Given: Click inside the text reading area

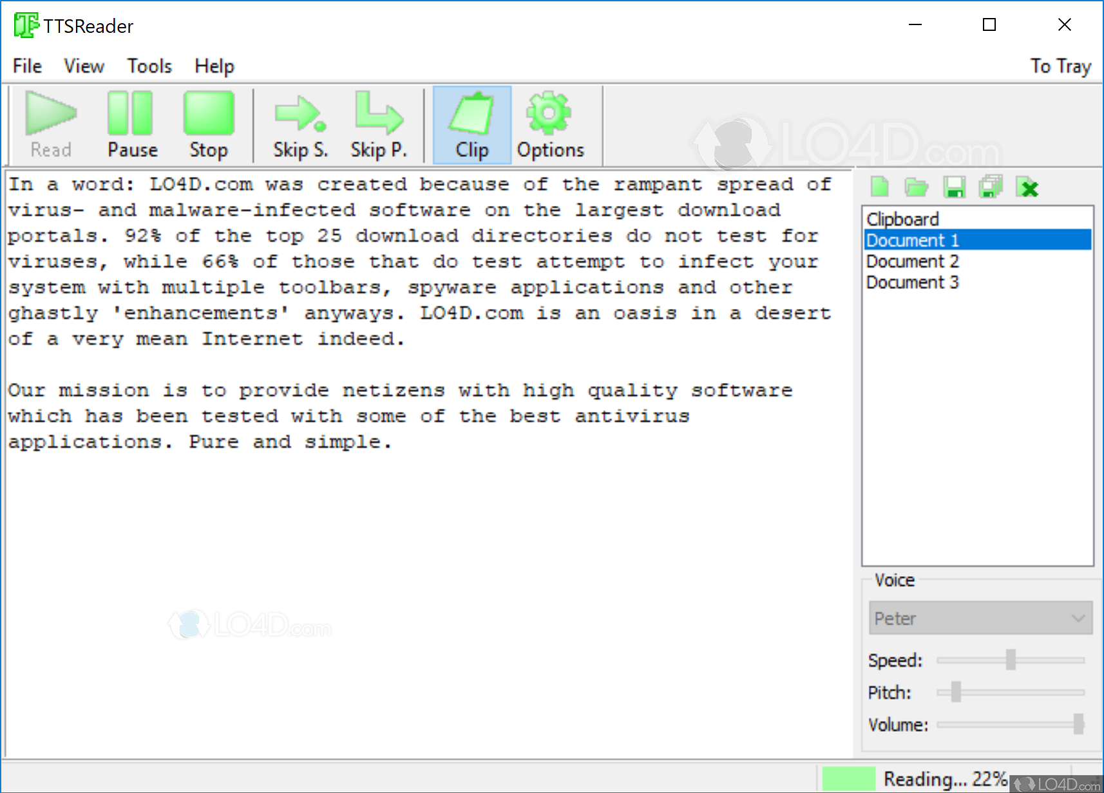Looking at the screenshot, I should point(429,463).
